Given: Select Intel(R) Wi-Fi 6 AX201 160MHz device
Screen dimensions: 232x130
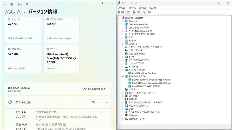Looking at the screenshot, I should [146, 86].
